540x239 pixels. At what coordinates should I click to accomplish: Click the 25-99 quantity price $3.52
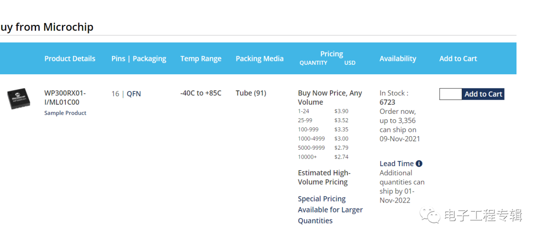coord(341,120)
